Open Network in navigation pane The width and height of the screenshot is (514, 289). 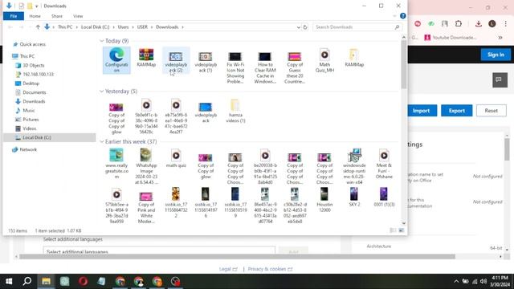click(x=28, y=150)
